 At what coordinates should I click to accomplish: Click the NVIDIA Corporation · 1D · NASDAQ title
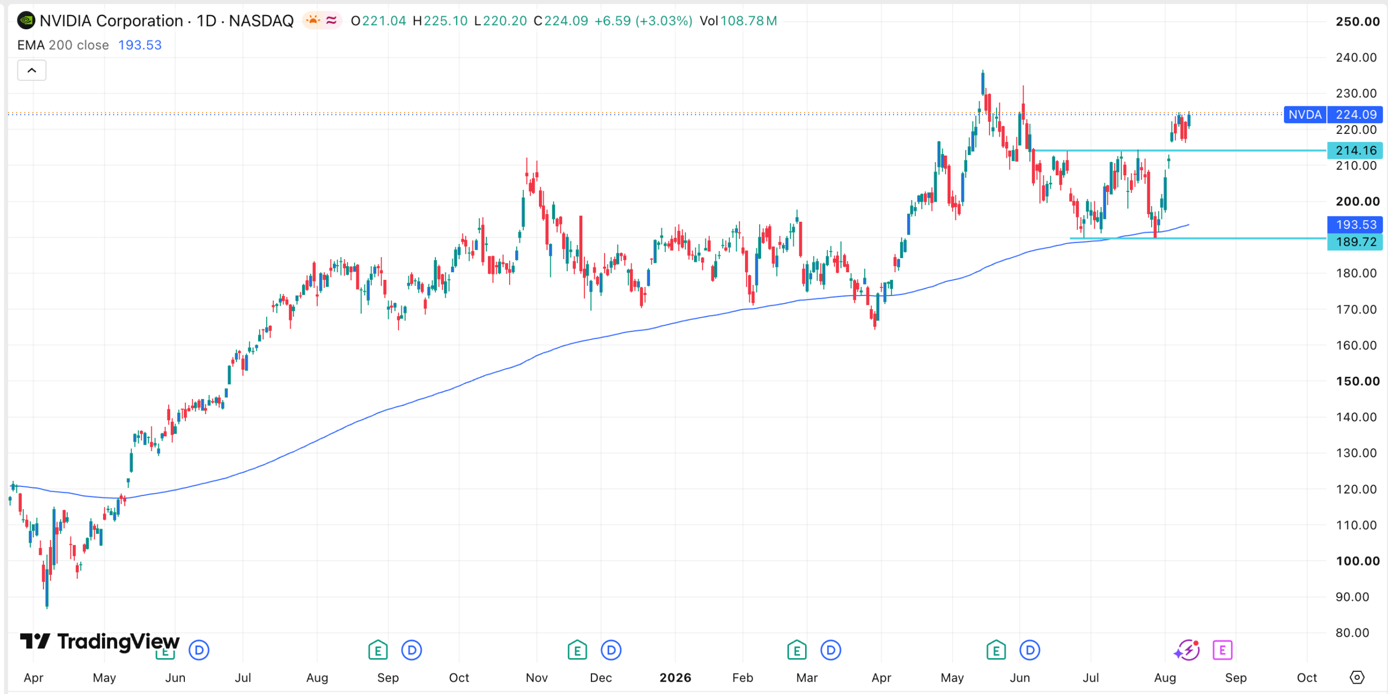pos(166,21)
